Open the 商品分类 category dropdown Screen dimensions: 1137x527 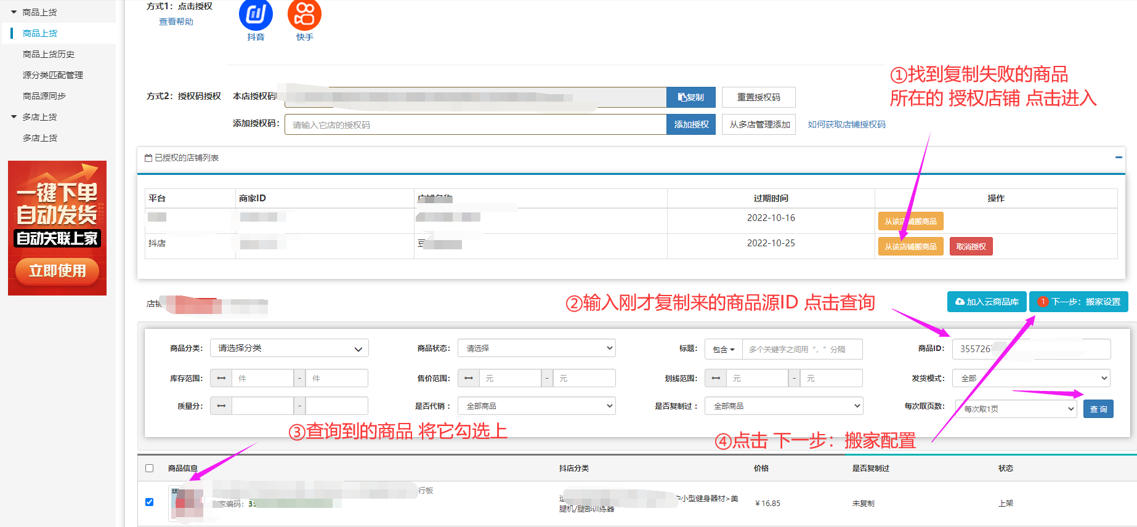click(289, 348)
